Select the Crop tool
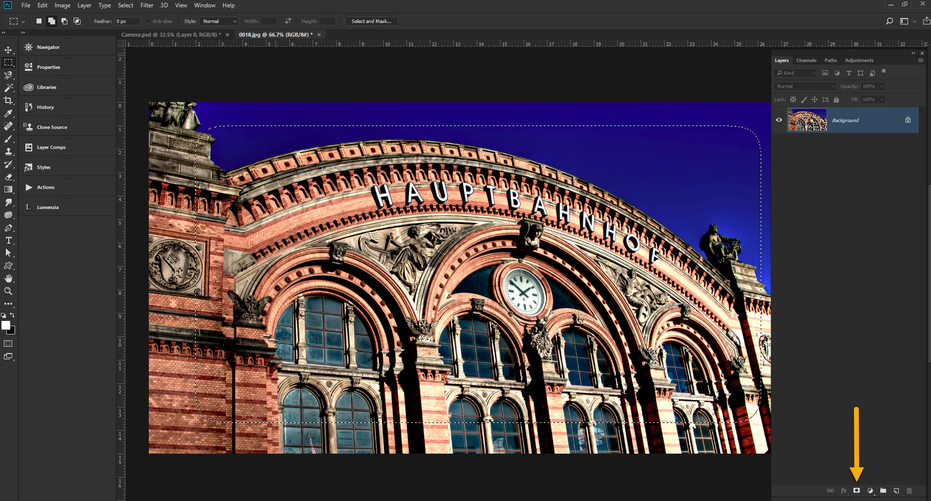The width and height of the screenshot is (931, 501). pos(8,101)
